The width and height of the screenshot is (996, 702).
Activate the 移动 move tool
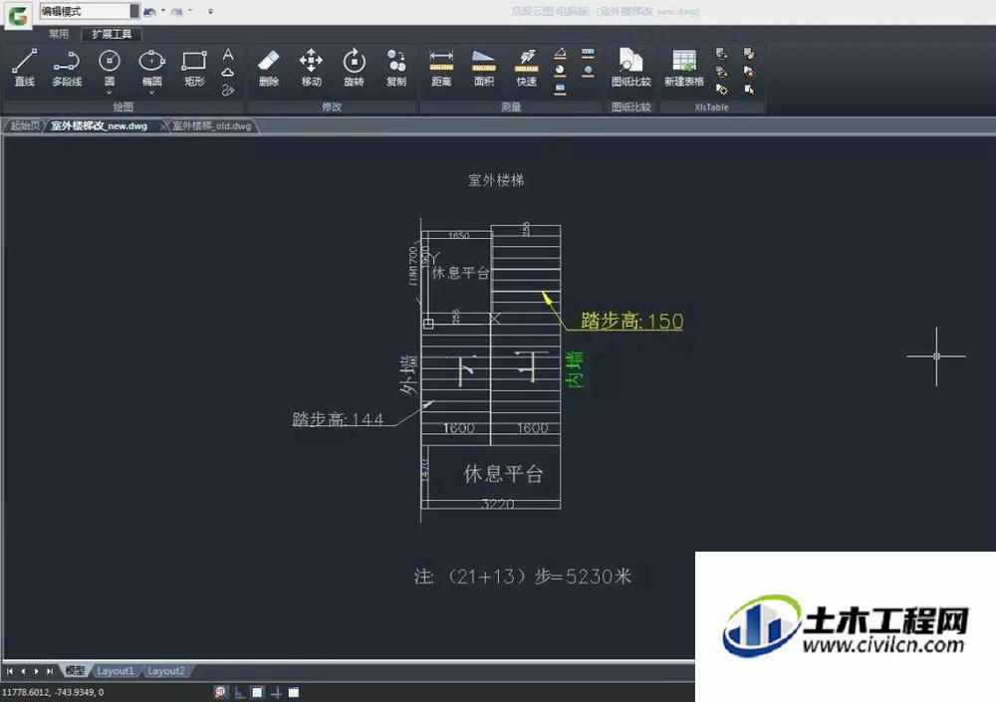(311, 68)
